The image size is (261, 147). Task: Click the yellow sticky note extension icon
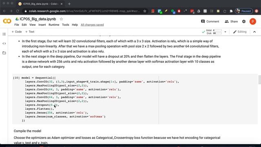pyautogui.click(x=218, y=11)
